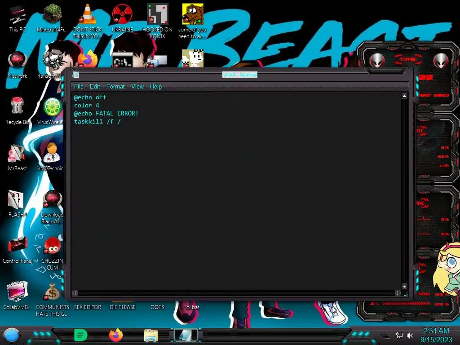Screen dimensions: 460x345
Task: Open the Help menu in Notepad
Action: [x=156, y=87]
